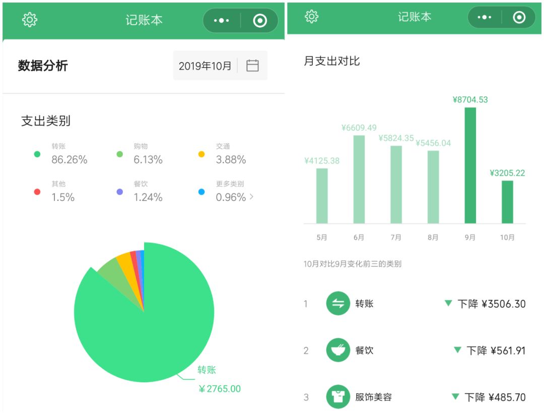Viewport: 544px width, 415px height.
Task: Tap the 服饰美容 category label
Action: 374,397
